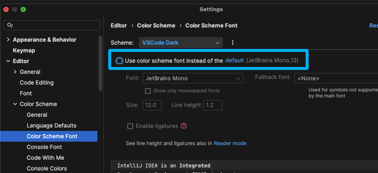The width and height of the screenshot is (378, 173).
Task: Open the Font dropdown showing JetBrains Mono
Action: pos(193,78)
